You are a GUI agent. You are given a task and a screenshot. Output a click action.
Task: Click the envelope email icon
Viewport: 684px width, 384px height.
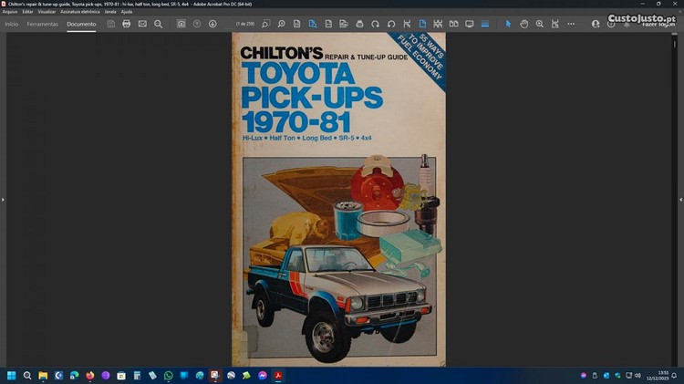142,24
